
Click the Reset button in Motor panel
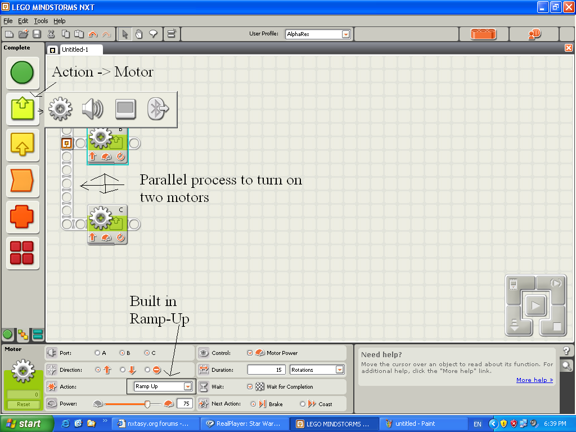(x=24, y=404)
